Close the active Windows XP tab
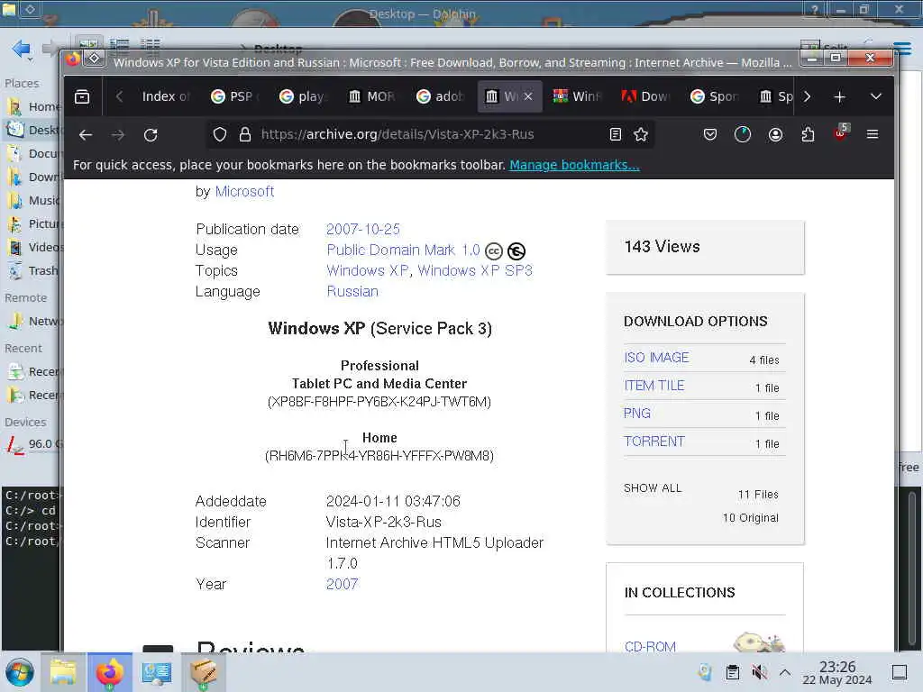 click(528, 96)
